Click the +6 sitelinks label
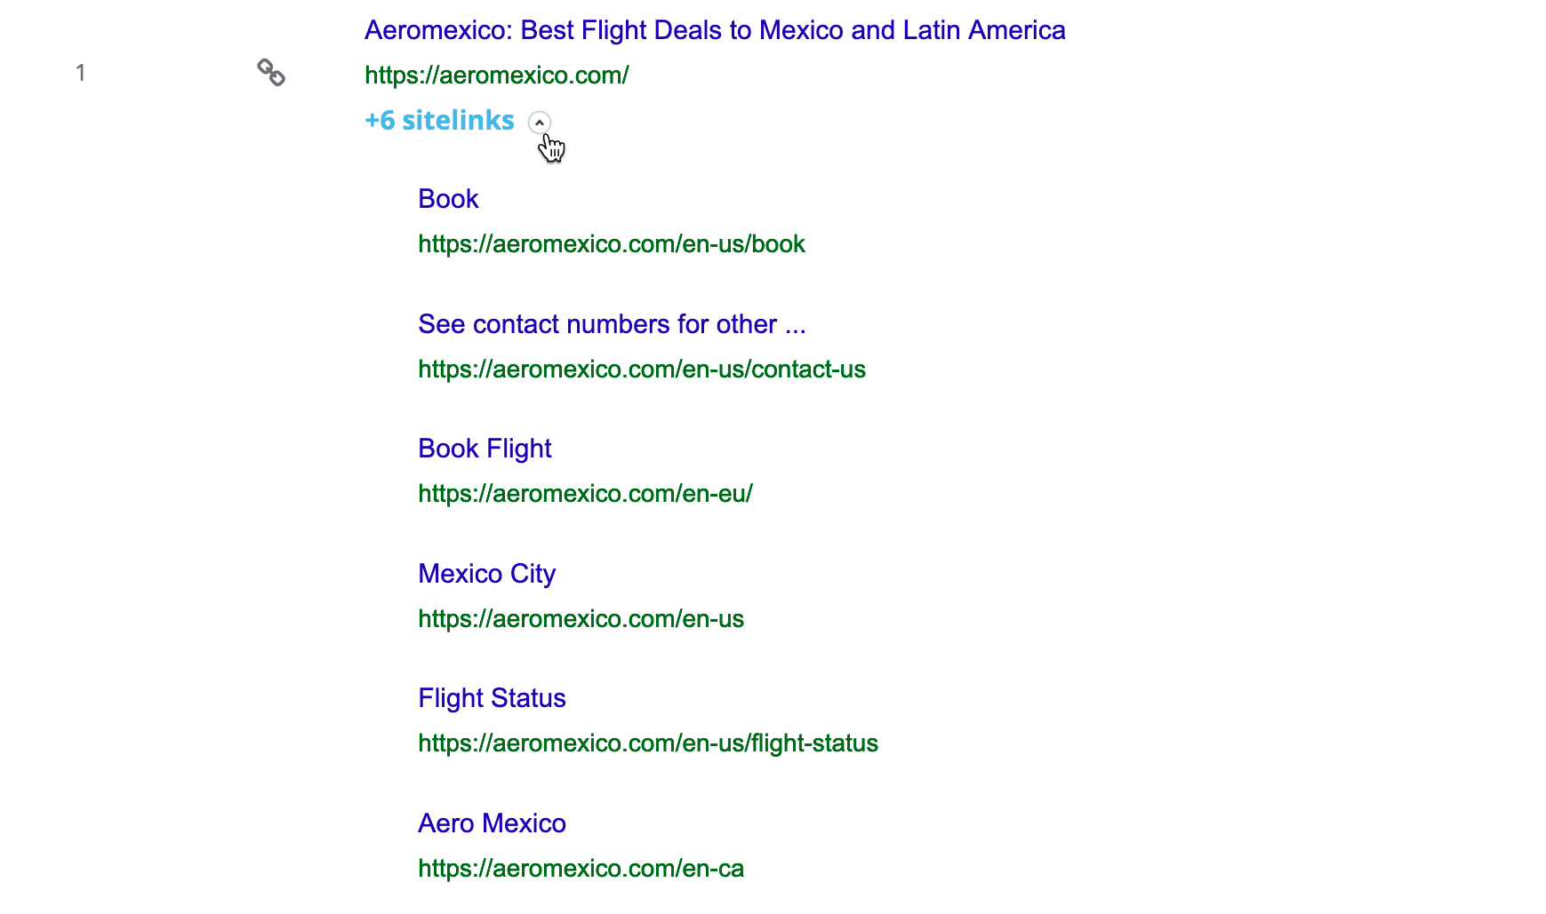The image size is (1546, 914). pyautogui.click(x=438, y=120)
